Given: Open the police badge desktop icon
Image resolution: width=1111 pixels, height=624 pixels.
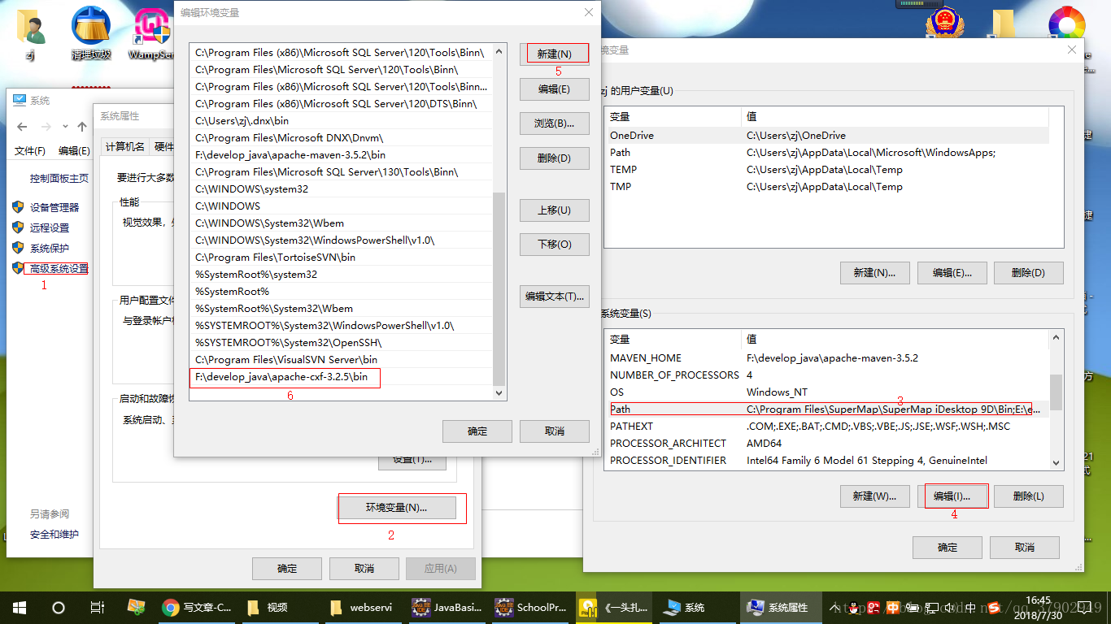Looking at the screenshot, I should pyautogui.click(x=944, y=23).
